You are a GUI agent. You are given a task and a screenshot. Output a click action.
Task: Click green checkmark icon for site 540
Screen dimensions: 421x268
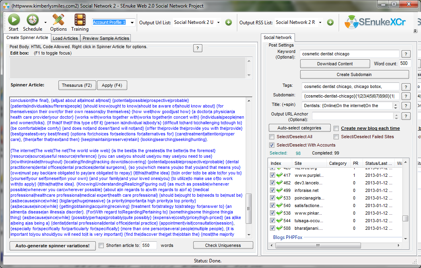click(x=279, y=205)
